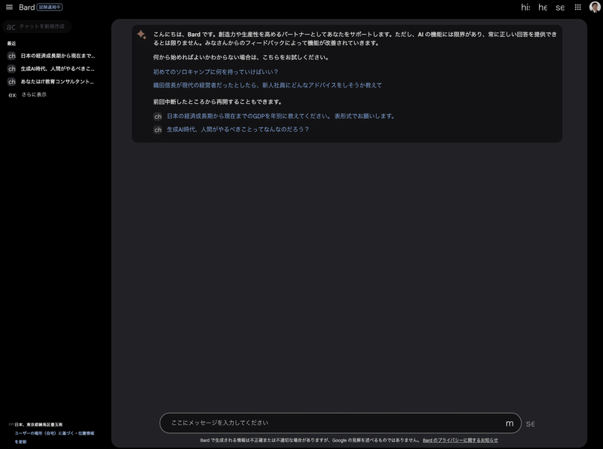Click the 最近 section label

[x=11, y=44]
